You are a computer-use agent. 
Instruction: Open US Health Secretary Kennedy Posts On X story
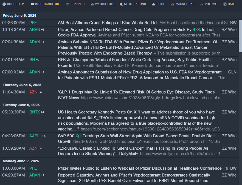click(137, 121)
